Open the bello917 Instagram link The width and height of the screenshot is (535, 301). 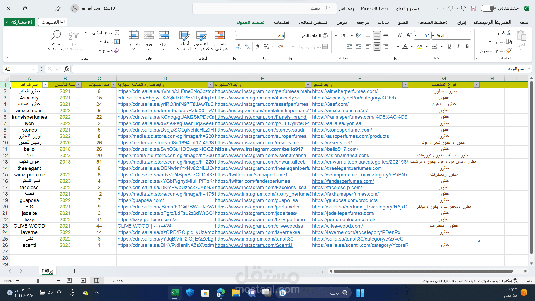(x=259, y=149)
